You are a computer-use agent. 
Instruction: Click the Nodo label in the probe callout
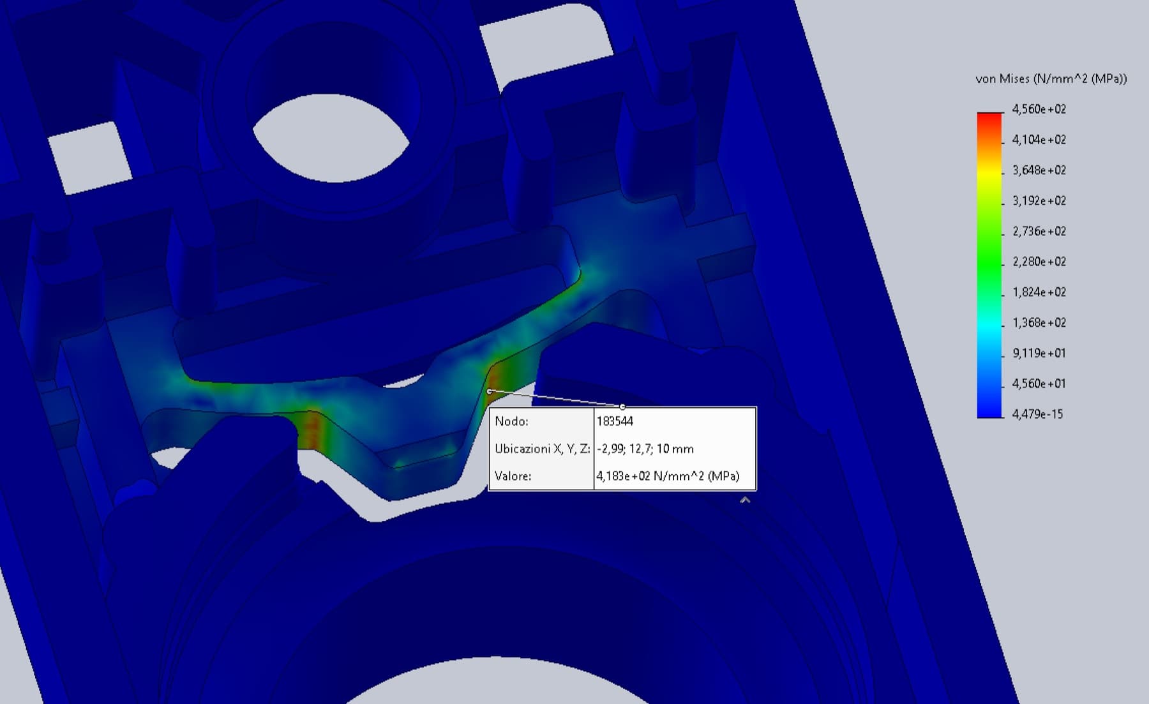(511, 421)
